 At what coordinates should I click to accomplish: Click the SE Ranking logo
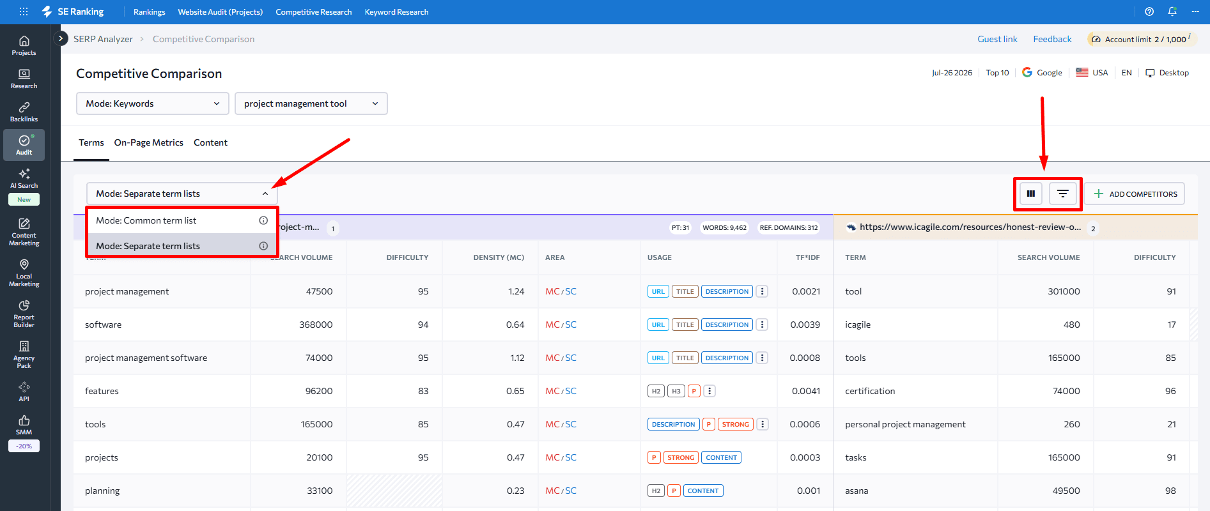coord(72,11)
